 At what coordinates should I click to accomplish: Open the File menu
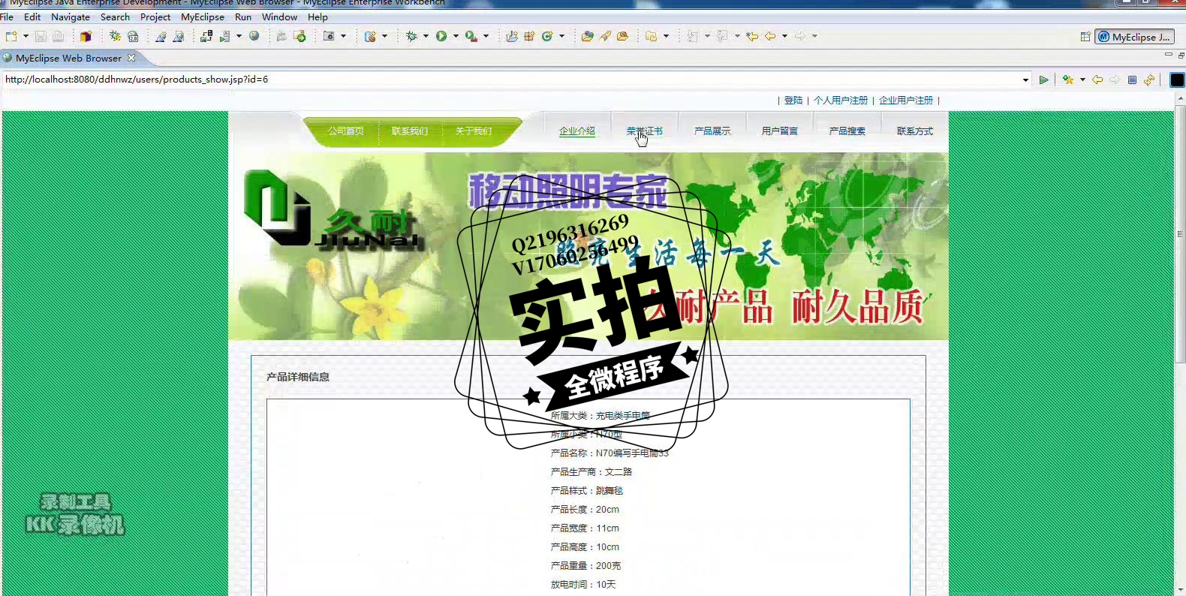[x=7, y=17]
